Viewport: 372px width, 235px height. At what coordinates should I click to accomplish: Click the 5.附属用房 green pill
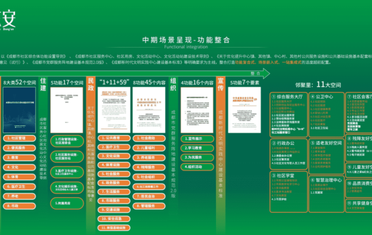click(x=67, y=203)
